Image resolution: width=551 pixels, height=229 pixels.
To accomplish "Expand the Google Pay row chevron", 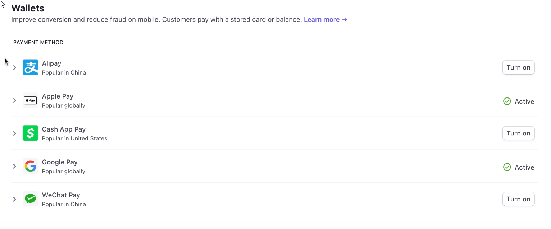I will (15, 166).
